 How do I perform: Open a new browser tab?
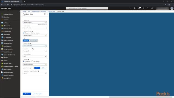(x=24, y=2)
